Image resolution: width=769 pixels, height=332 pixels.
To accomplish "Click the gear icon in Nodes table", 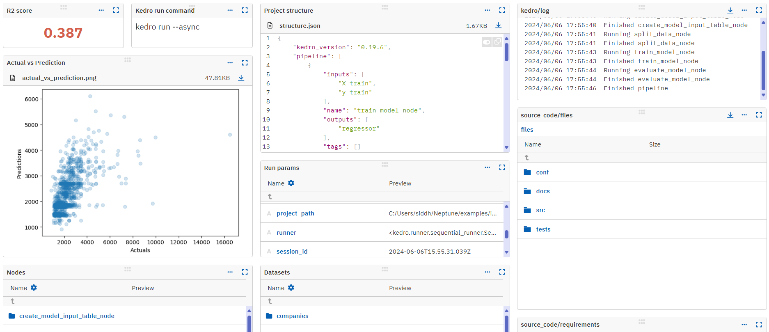I will tap(34, 288).
